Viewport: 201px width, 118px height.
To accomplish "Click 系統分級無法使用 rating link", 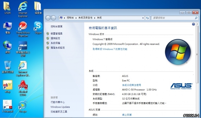I will 132,85.
